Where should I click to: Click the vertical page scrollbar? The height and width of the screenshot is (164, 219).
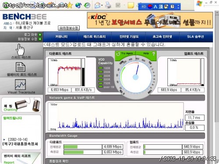click(x=217, y=87)
